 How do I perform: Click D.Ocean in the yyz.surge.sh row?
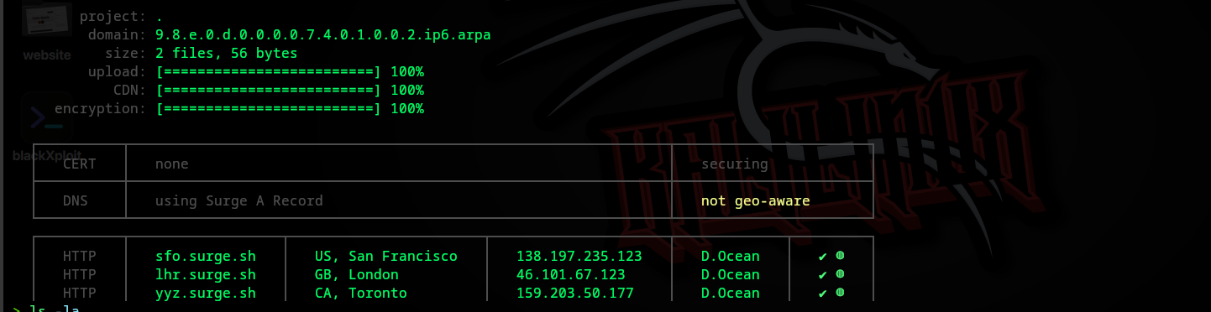[731, 294]
